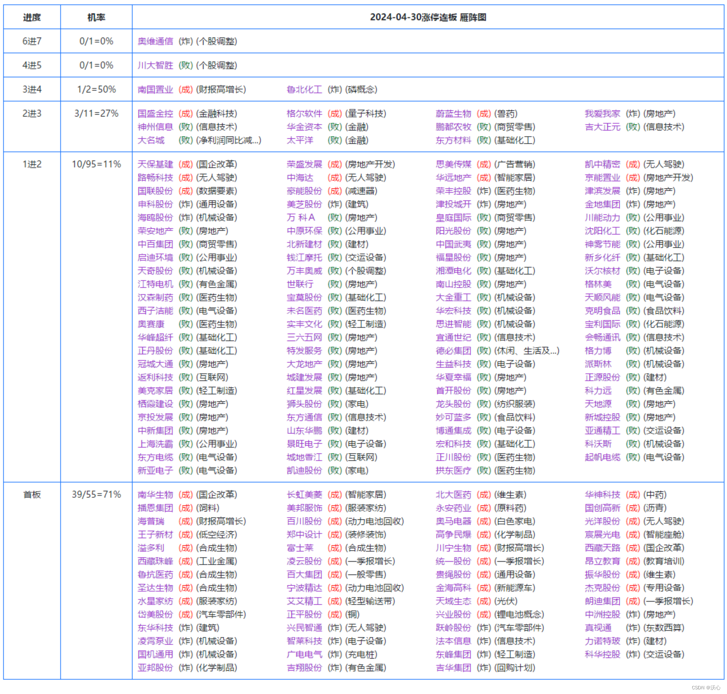The image size is (727, 694).
Task: Select 川能动力 stock entry
Action: click(602, 217)
